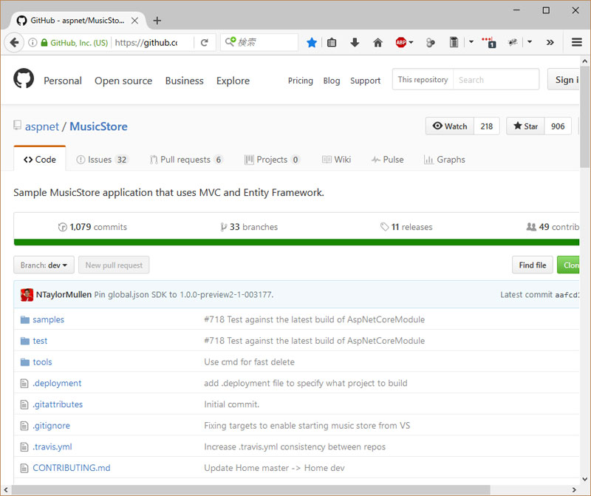The height and width of the screenshot is (496, 591).
Task: Click the red dots extension icon
Action: coord(489,42)
